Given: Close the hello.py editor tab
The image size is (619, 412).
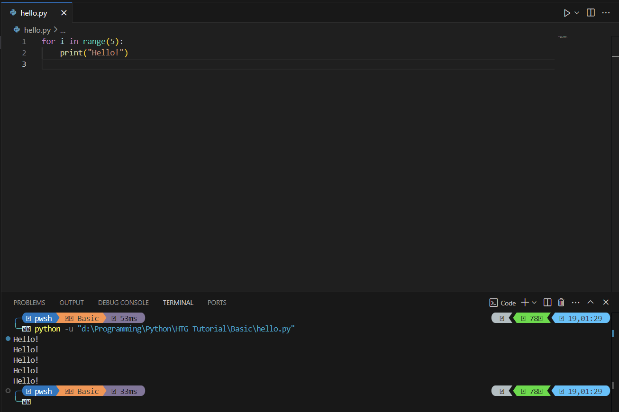Looking at the screenshot, I should [64, 13].
